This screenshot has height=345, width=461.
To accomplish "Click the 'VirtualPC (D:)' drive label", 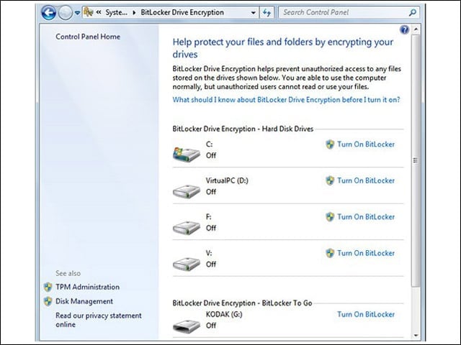I will [227, 180].
